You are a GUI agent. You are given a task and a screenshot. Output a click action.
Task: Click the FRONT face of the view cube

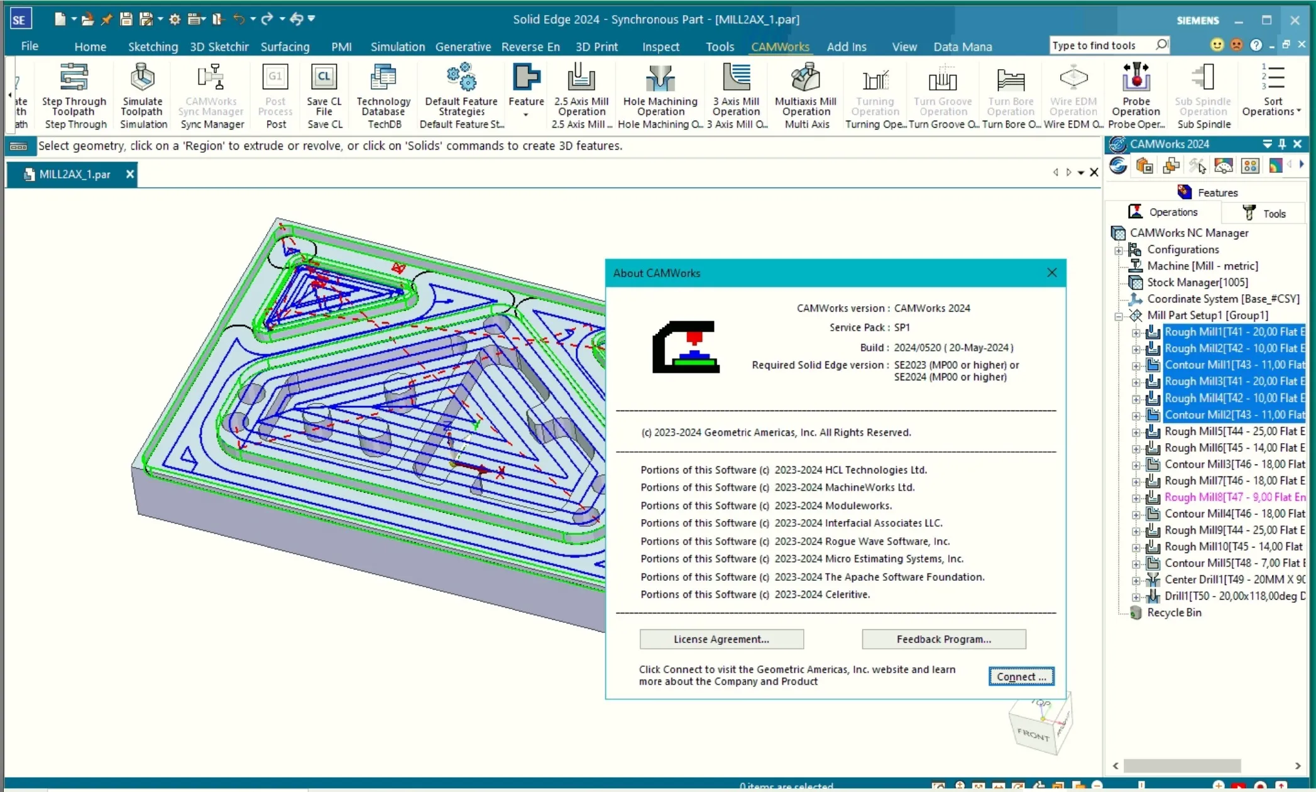pyautogui.click(x=1033, y=734)
